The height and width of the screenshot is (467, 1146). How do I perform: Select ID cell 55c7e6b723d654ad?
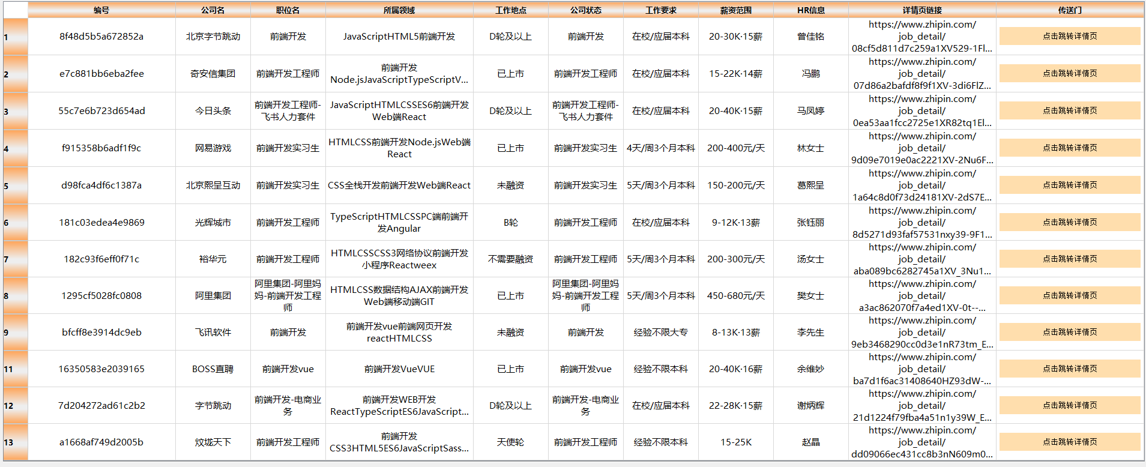click(101, 110)
